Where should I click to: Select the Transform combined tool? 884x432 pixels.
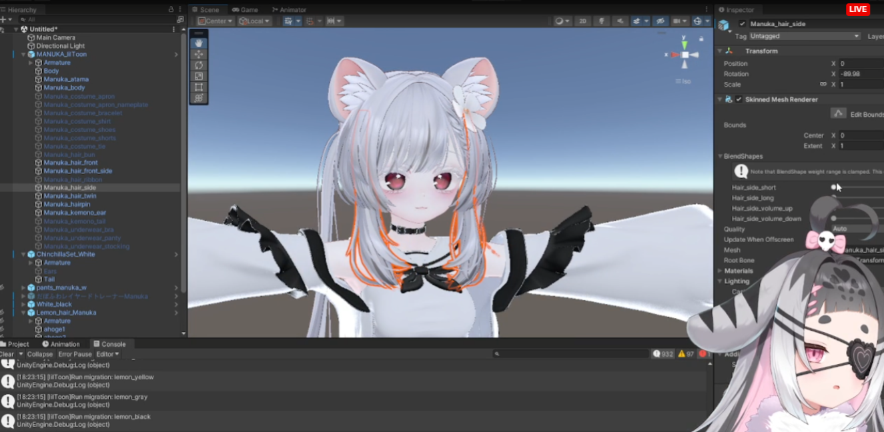pos(199,98)
